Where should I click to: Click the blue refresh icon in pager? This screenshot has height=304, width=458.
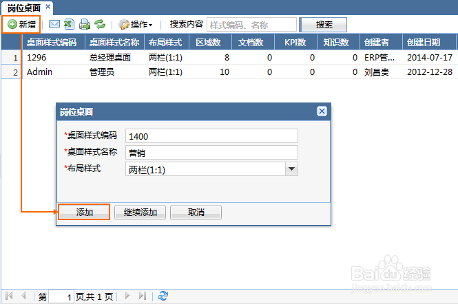point(163,296)
